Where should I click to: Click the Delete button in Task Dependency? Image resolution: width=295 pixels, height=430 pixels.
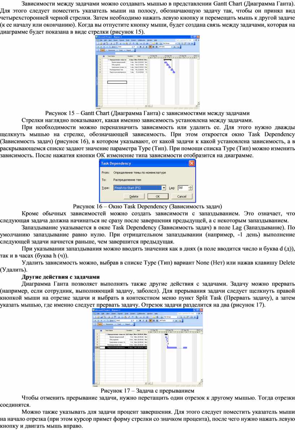(x=134, y=196)
